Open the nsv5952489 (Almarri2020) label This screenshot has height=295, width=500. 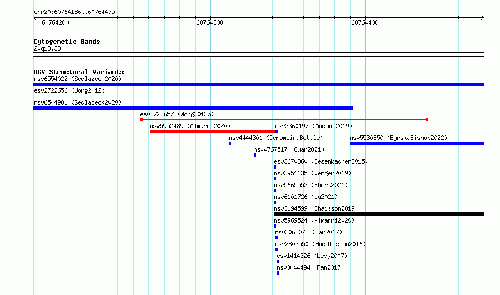pyautogui.click(x=190, y=126)
